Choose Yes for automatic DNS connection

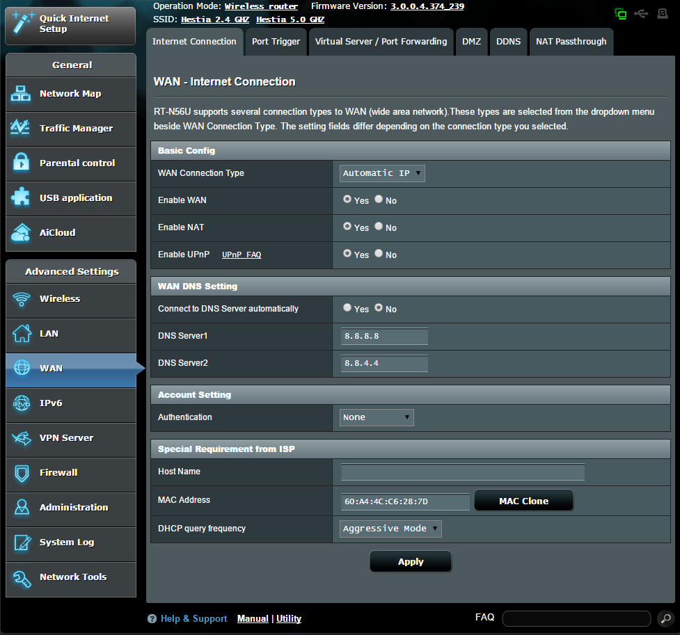click(x=347, y=307)
